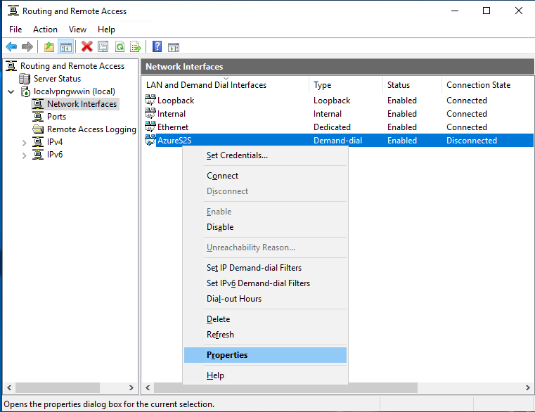Click the Server Status tree icon

pyautogui.click(x=25, y=79)
